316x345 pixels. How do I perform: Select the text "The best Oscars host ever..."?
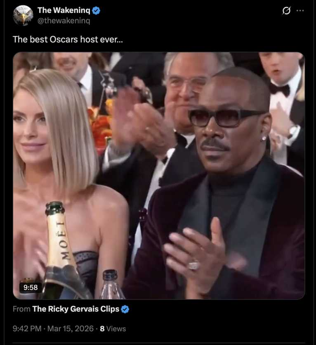point(68,39)
